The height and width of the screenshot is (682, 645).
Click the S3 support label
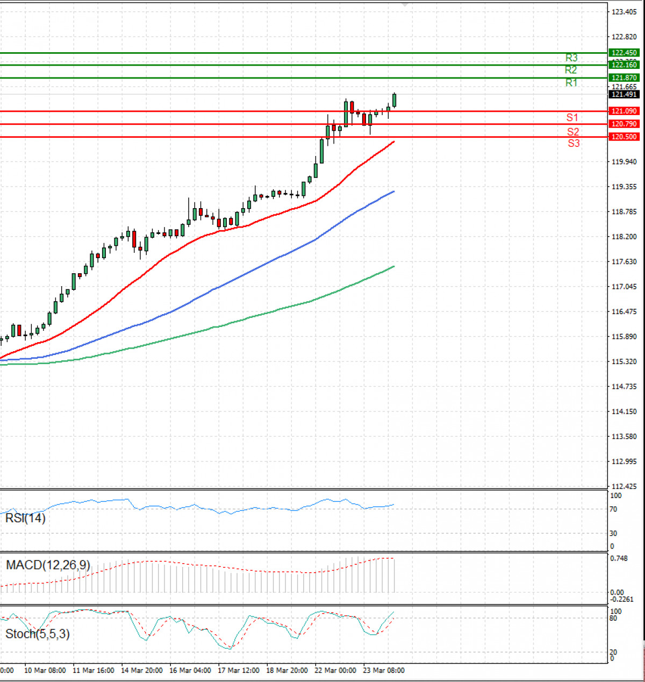(574, 143)
